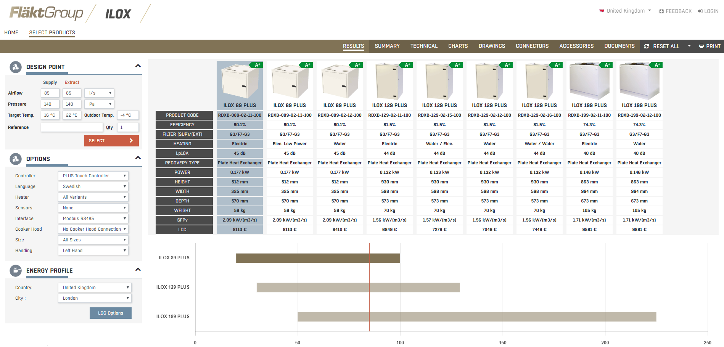
Task: Click A+ energy label on RDXB-199-02-12-100
Action: point(656,65)
